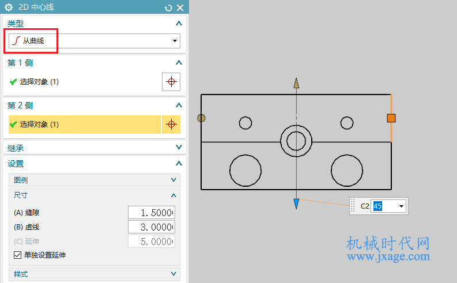Collapse the 第 2 侧 section
Viewport: 457px width, 283px height.
pos(179,105)
